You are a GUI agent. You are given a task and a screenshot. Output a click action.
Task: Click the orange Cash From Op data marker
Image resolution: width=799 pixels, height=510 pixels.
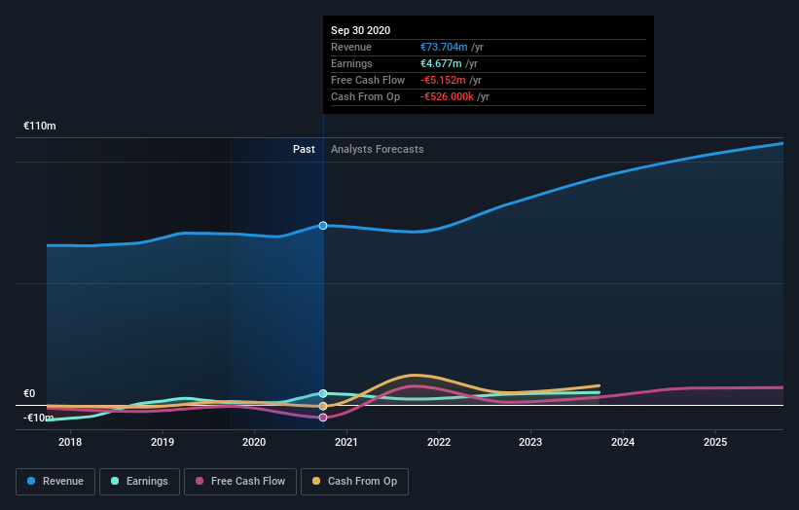coord(323,406)
